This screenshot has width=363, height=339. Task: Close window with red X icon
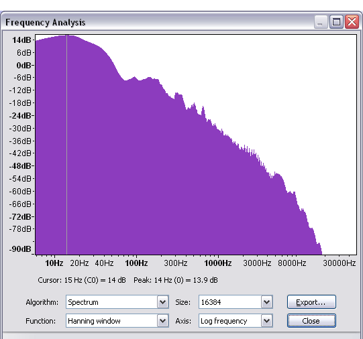click(x=352, y=22)
